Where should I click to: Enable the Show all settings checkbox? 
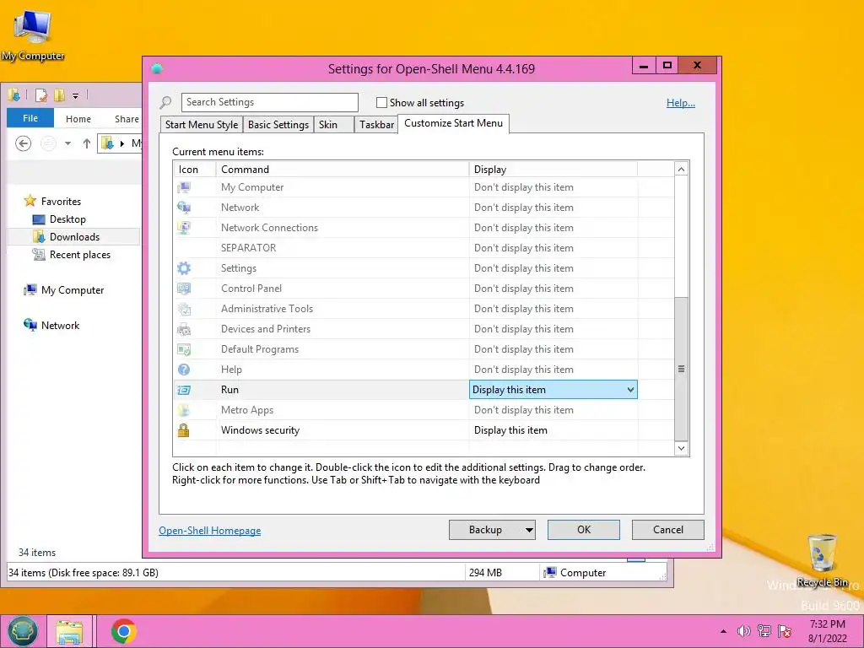(x=381, y=102)
